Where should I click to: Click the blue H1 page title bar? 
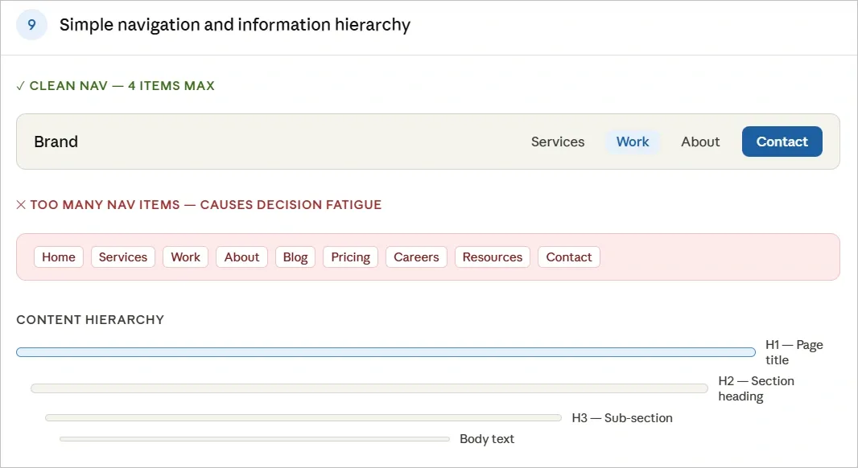[x=386, y=351]
